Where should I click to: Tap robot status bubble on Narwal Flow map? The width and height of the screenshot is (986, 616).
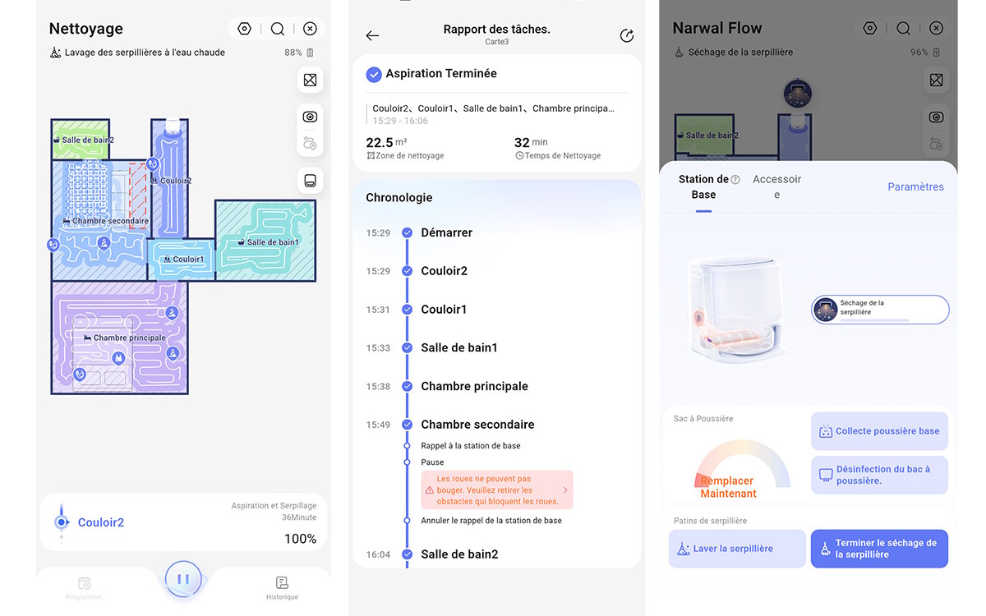(x=797, y=93)
